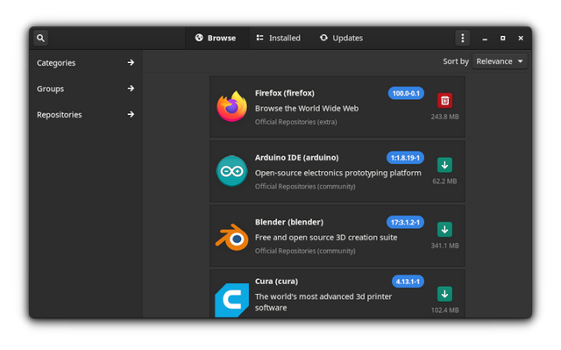Open the three-dot options menu
Image resolution: width=561 pixels, height=350 pixels.
click(x=462, y=38)
